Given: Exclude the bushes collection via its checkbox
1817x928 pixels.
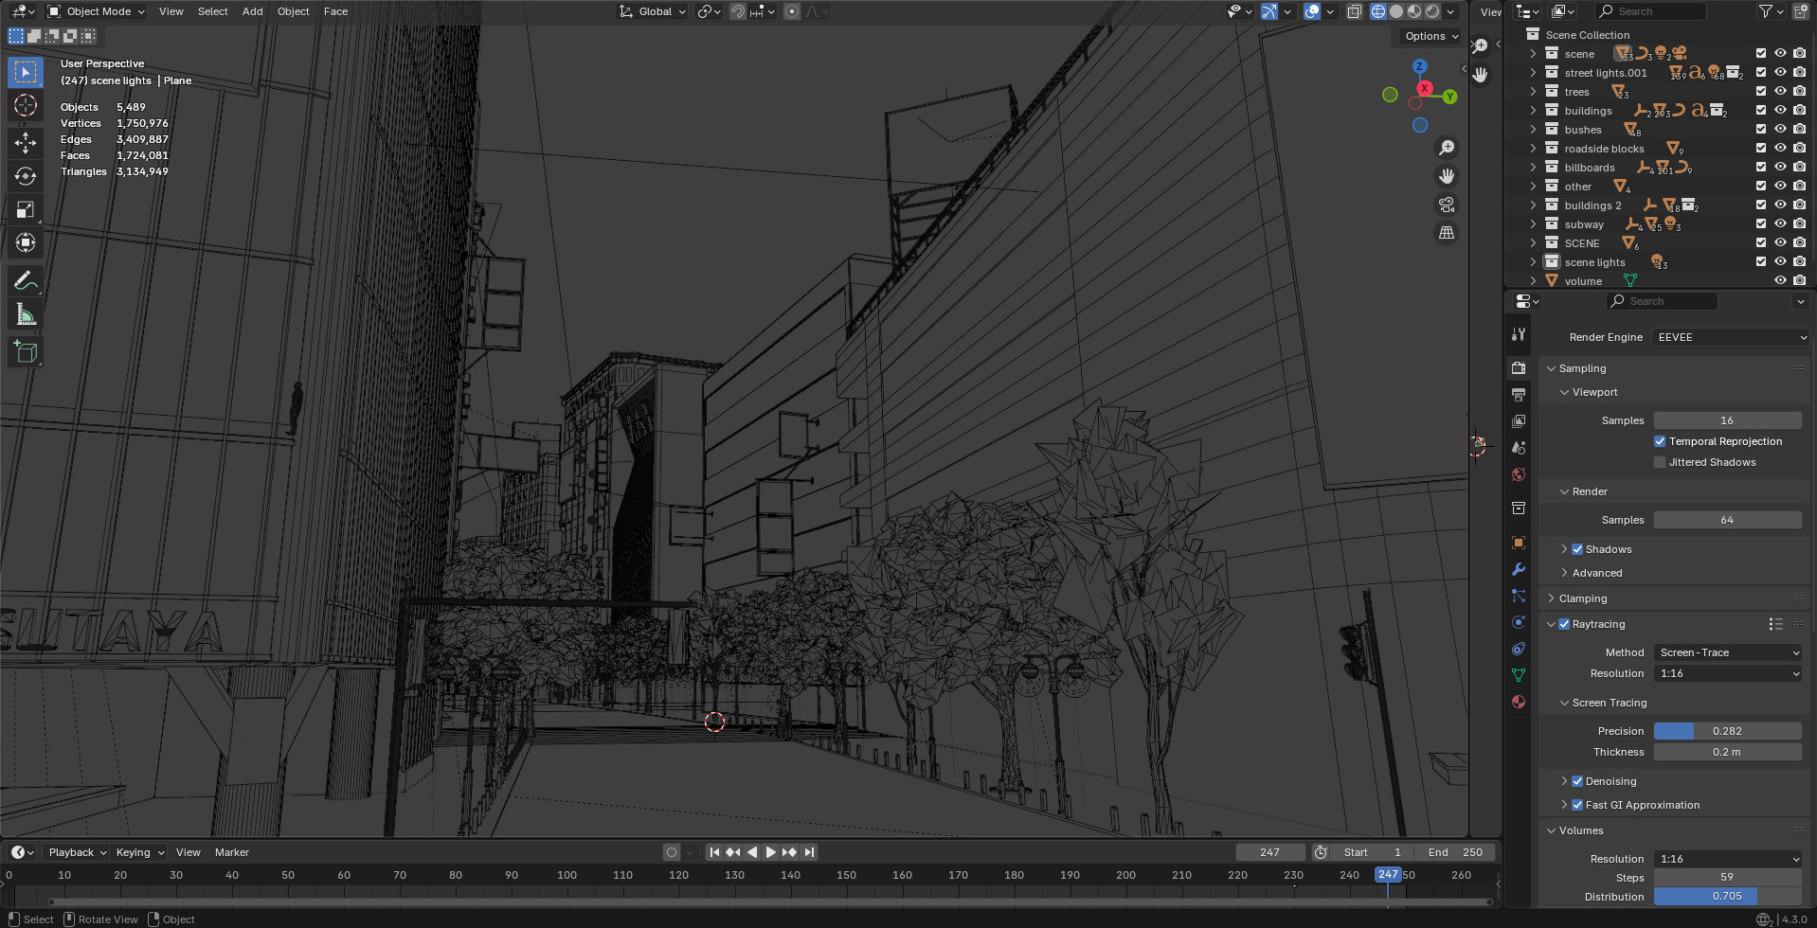Looking at the screenshot, I should click(1761, 130).
